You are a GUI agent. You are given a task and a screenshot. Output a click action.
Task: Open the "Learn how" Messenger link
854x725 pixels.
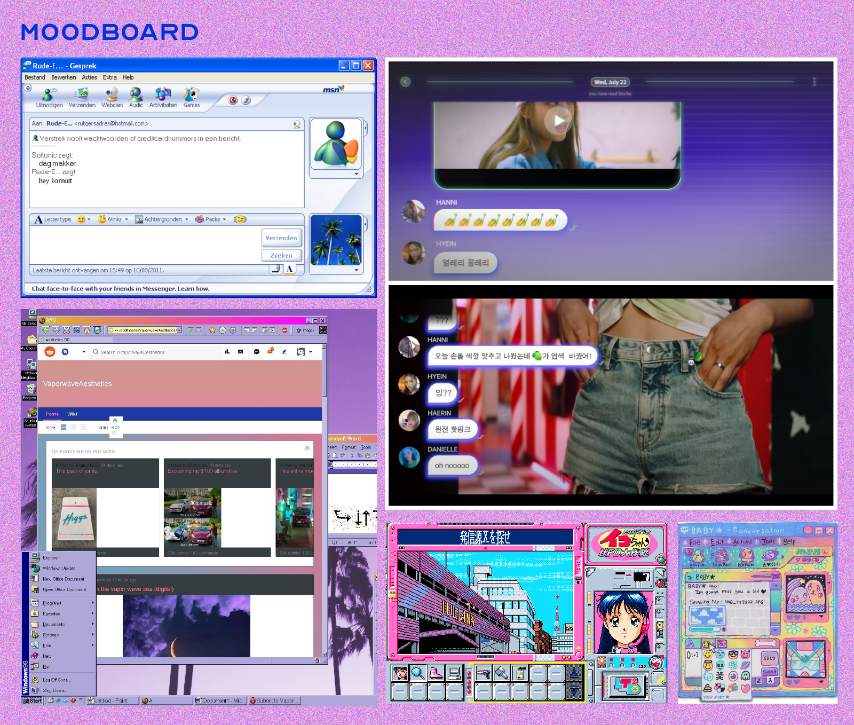point(193,289)
